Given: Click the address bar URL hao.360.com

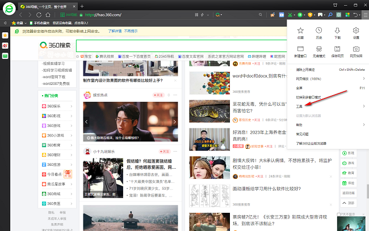Looking at the screenshot, I should [x=103, y=15].
